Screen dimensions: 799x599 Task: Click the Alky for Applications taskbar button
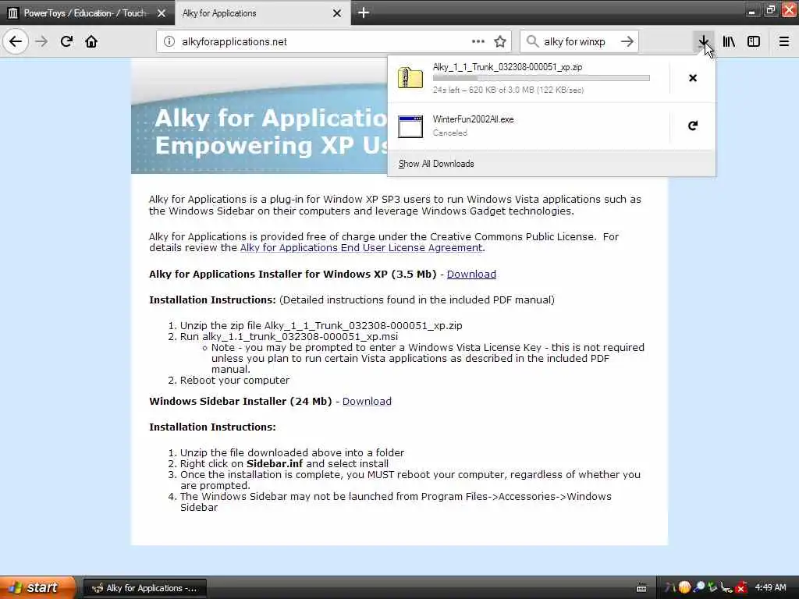pyautogui.click(x=144, y=588)
